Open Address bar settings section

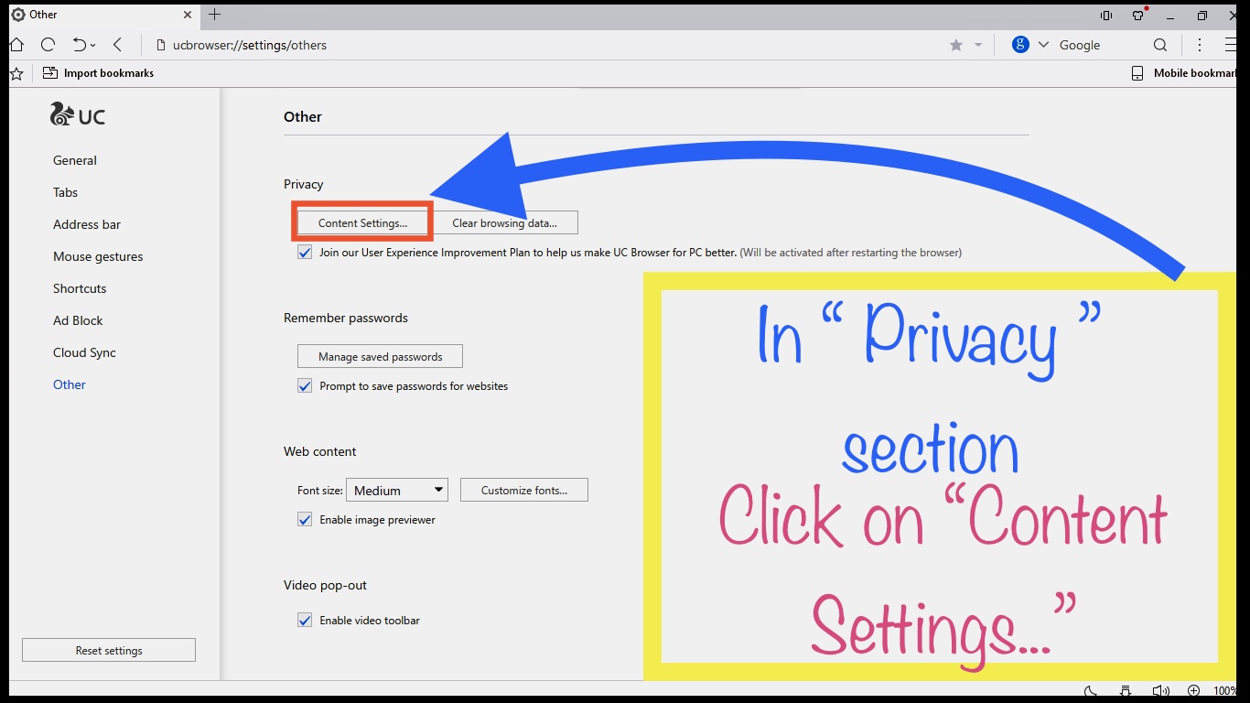click(x=87, y=224)
